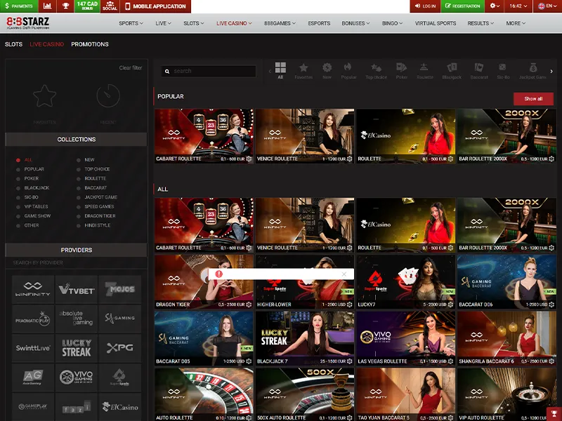
Task: Click the Registration button
Action: pos(462,6)
